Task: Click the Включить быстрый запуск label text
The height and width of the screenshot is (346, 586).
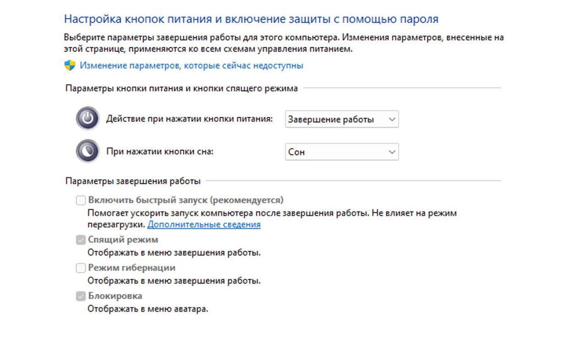Action: coord(186,200)
